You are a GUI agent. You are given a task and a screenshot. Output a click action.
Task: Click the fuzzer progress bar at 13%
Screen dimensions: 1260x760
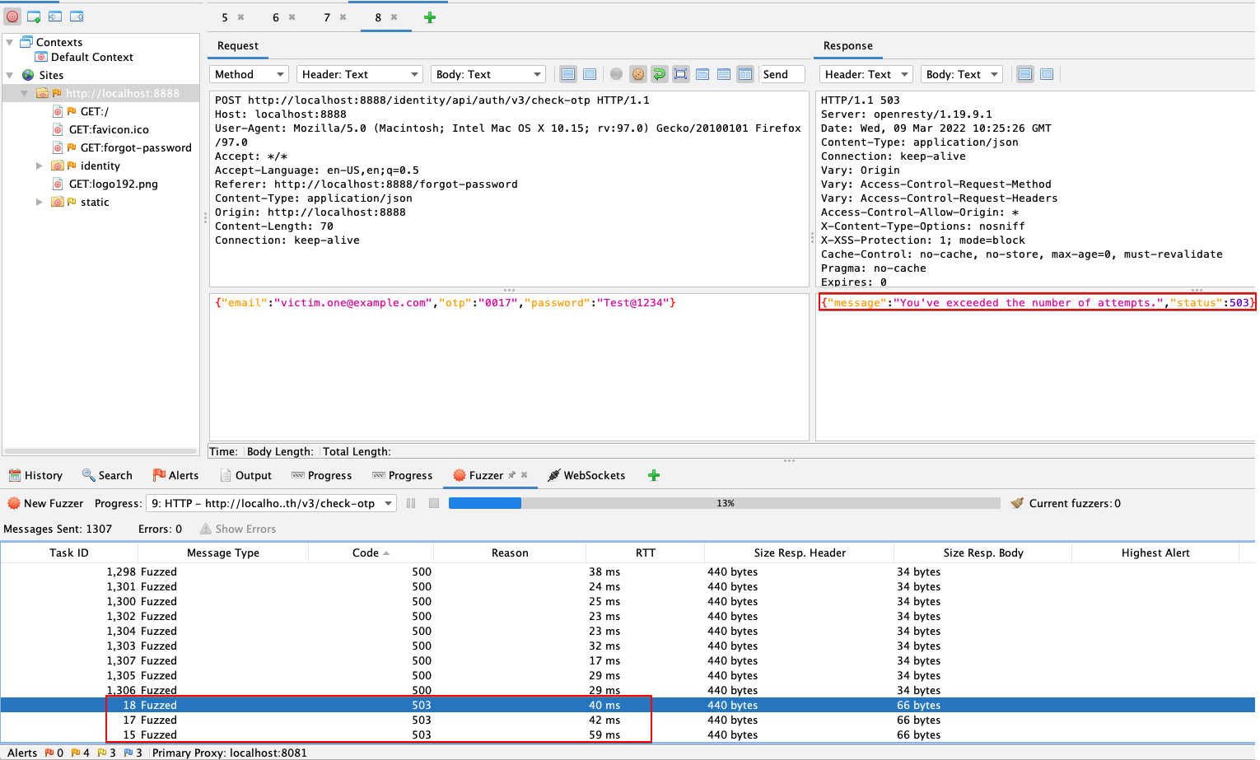[725, 503]
